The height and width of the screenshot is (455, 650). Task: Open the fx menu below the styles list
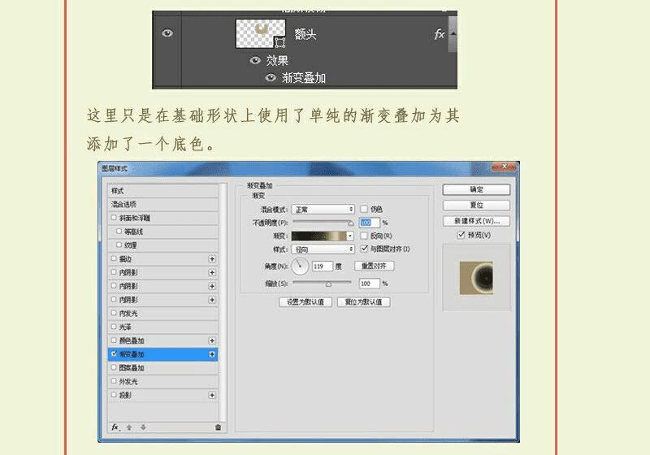(x=115, y=427)
